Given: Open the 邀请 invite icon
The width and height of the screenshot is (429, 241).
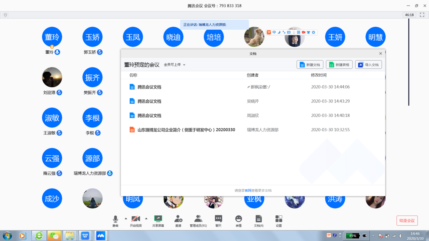Looking at the screenshot, I should click(x=178, y=221).
